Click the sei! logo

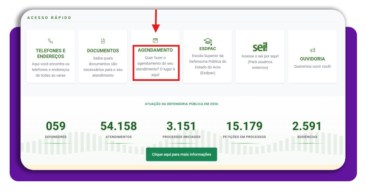(x=260, y=47)
